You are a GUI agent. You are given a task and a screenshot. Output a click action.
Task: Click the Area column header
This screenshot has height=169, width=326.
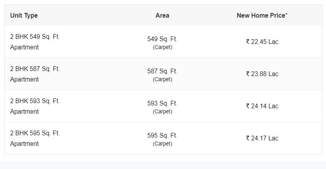[x=162, y=16]
